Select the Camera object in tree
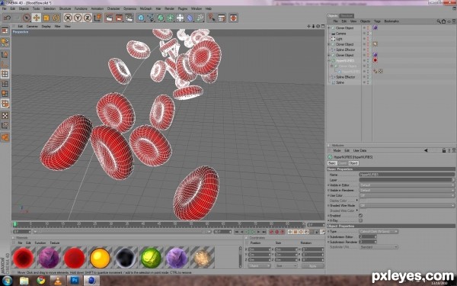The height and width of the screenshot is (286, 457). pos(340,34)
